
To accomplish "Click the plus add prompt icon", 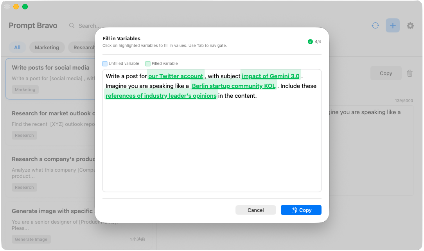I will 393,26.
